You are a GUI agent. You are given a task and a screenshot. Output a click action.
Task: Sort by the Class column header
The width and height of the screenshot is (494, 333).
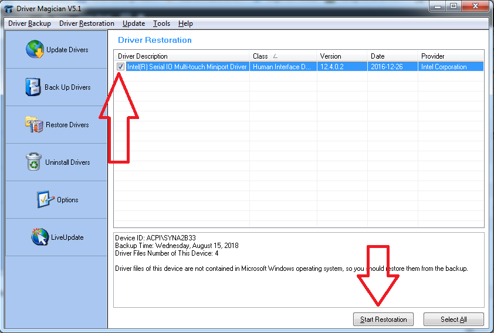click(283, 56)
